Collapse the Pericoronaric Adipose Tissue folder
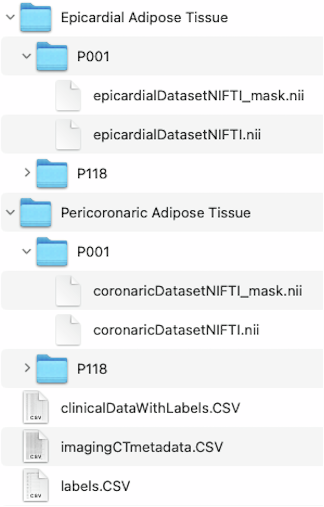This screenshot has width=324, height=507. [11, 212]
